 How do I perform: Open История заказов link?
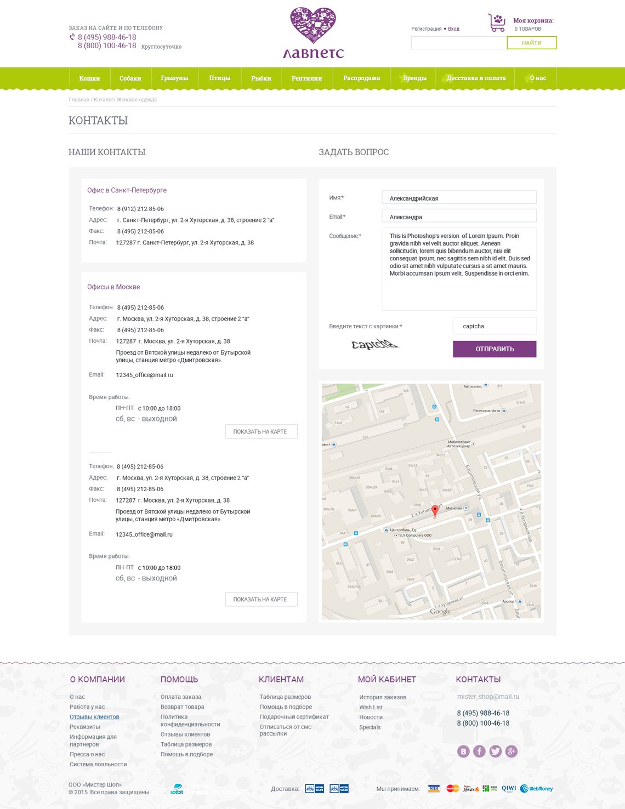383,697
